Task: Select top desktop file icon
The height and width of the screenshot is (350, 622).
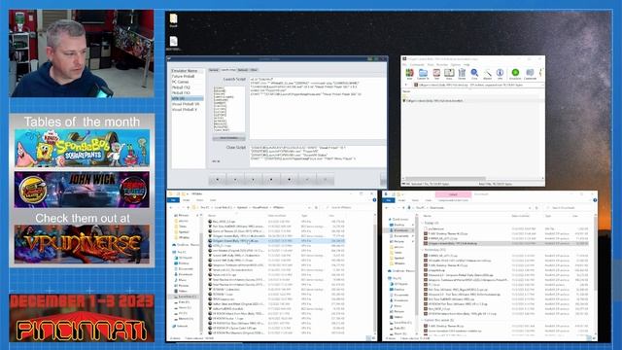Action: pyautogui.click(x=173, y=20)
